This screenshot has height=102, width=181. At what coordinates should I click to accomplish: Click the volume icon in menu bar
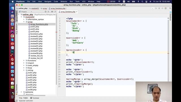tap(128, 1)
